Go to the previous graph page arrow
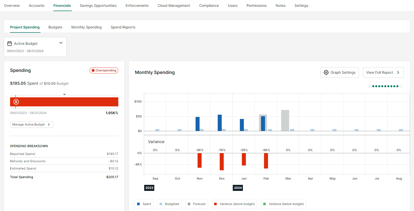The width and height of the screenshot is (414, 211). (369, 86)
